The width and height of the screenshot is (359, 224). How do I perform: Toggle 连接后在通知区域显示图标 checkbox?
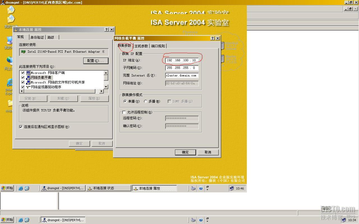click(21, 127)
